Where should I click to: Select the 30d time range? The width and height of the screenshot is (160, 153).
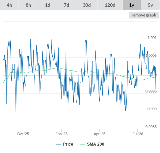tap(87, 5)
